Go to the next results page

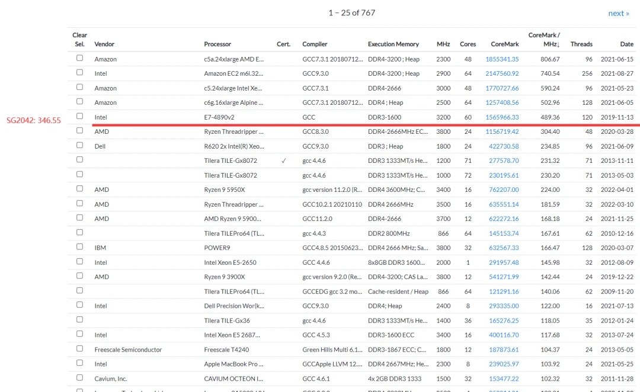point(618,13)
